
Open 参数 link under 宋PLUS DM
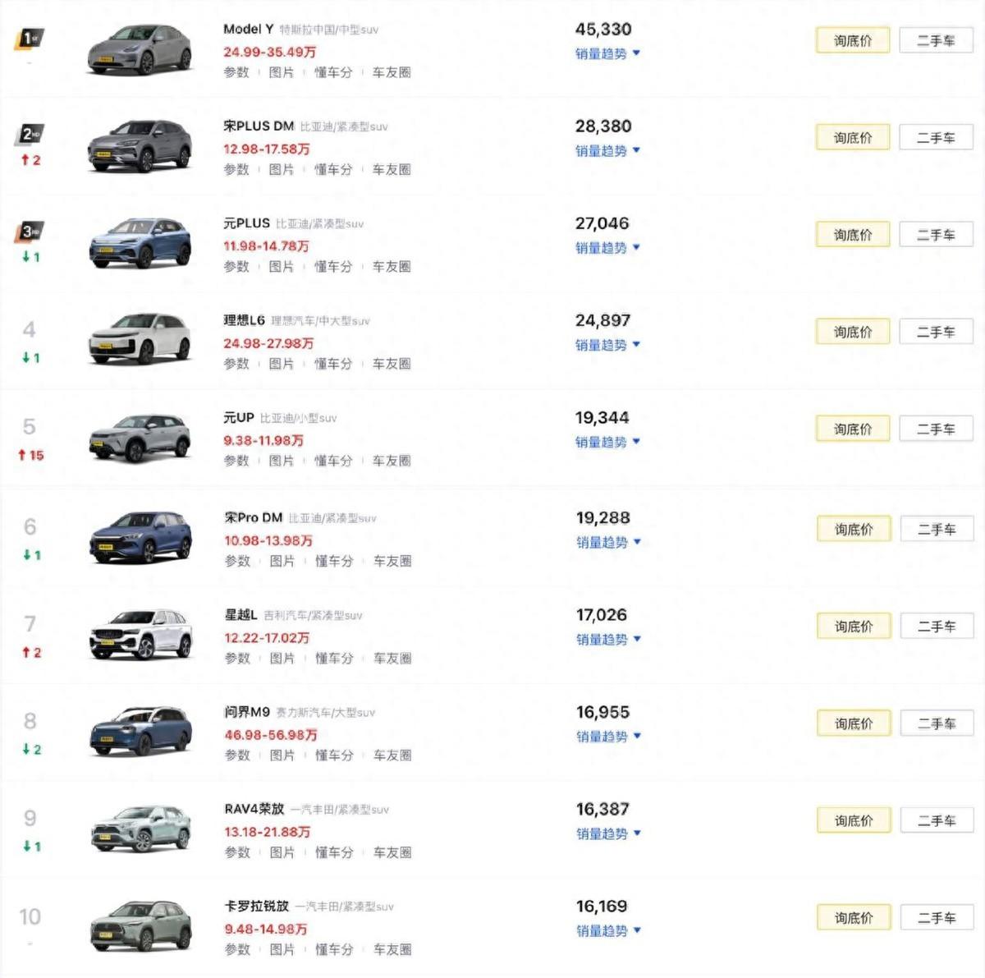tap(236, 169)
